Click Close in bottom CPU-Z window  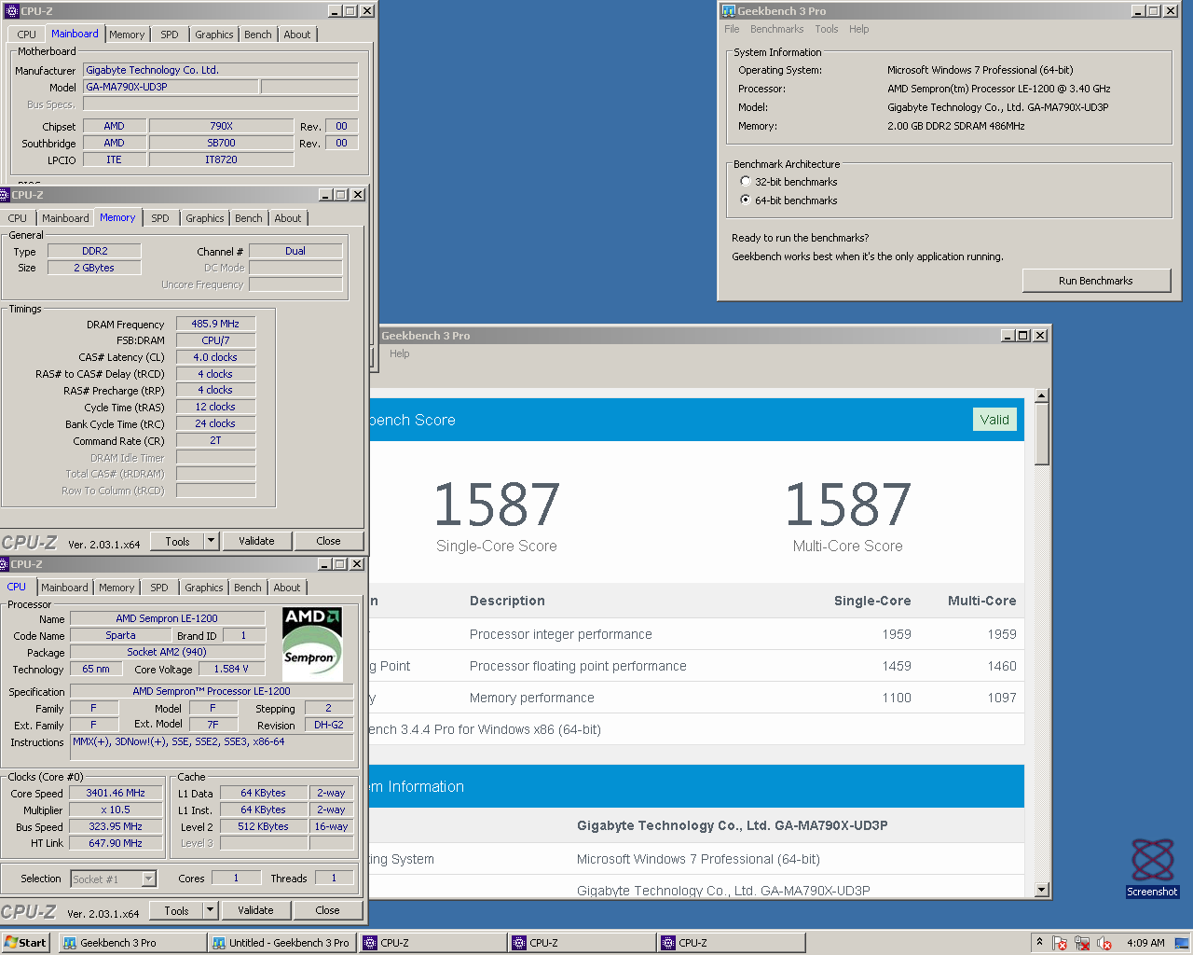[327, 910]
